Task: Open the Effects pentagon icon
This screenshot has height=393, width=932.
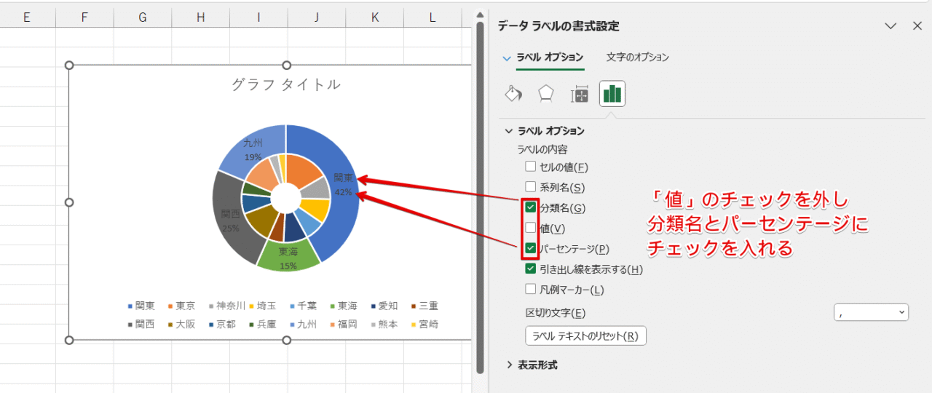Action: pyautogui.click(x=546, y=94)
